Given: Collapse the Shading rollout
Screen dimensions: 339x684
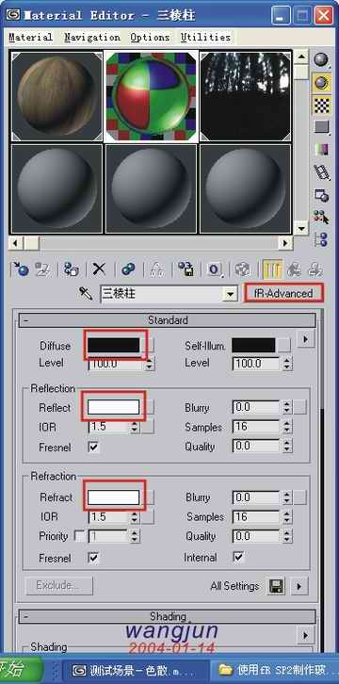Looking at the screenshot, I should click(168, 616).
